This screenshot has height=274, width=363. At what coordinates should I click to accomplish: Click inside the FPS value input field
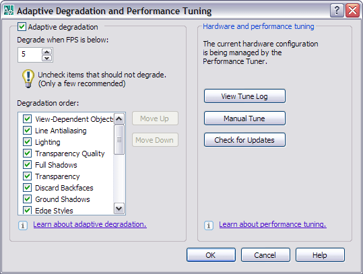pos(30,55)
